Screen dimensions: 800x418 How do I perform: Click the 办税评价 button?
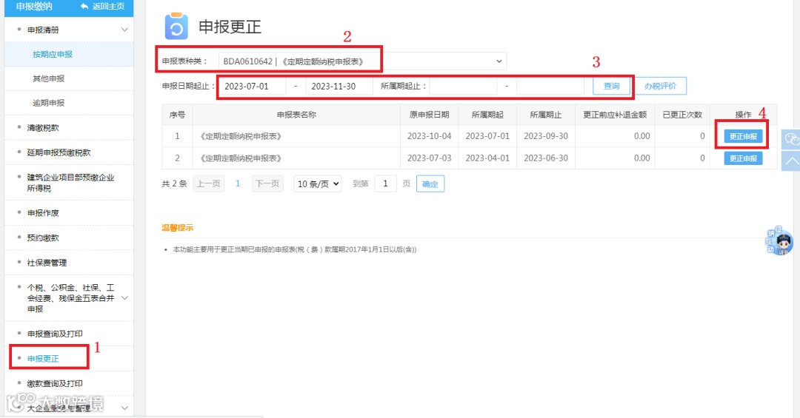pyautogui.click(x=660, y=86)
